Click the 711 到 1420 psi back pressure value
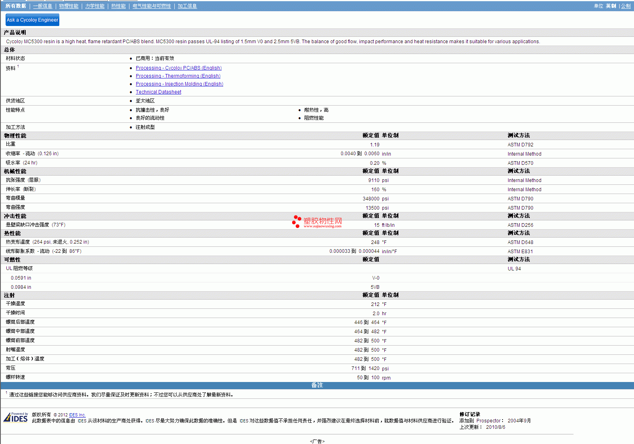This screenshot has width=634, height=444. pyautogui.click(x=370, y=368)
